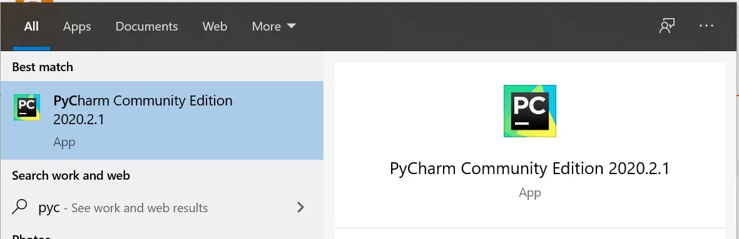Switch to the Documents tab
Image resolution: width=739 pixels, height=239 pixels.
click(x=146, y=26)
